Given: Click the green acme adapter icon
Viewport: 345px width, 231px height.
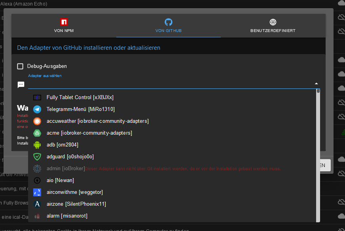Looking at the screenshot, I should click(x=37, y=133).
